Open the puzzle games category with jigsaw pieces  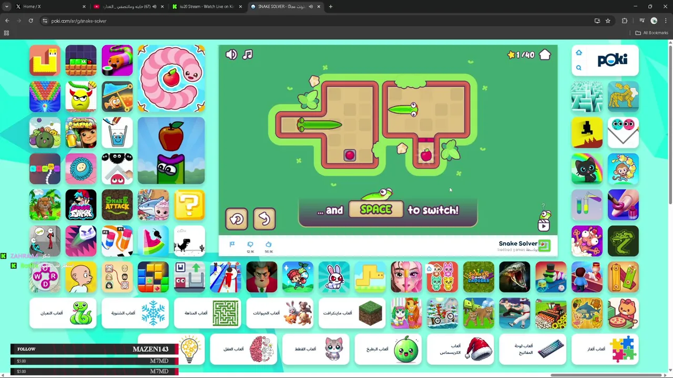(605, 349)
